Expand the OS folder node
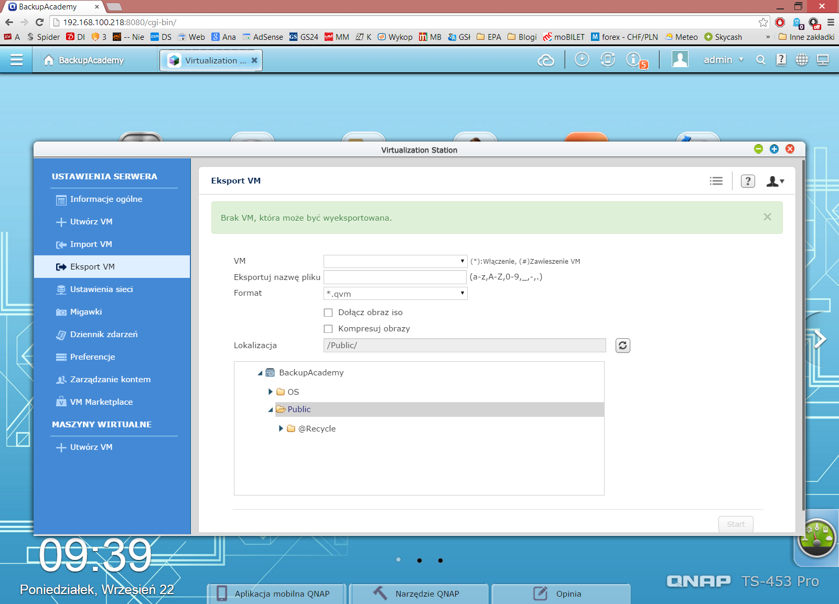 click(271, 392)
